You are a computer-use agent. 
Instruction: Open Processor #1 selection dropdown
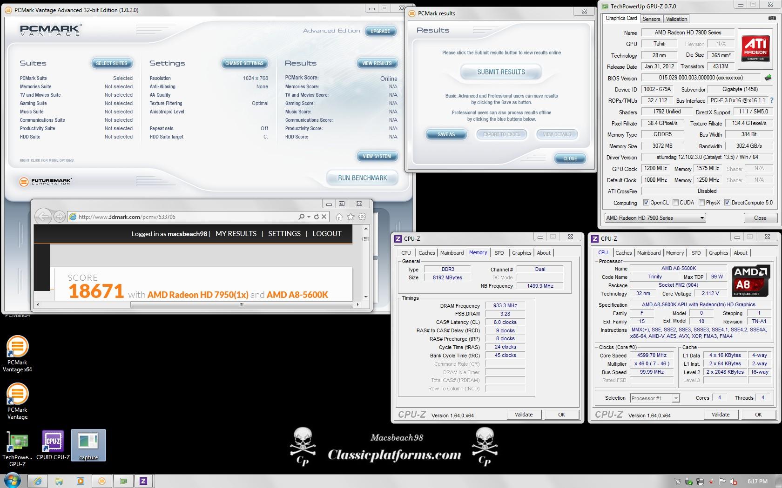tap(654, 398)
